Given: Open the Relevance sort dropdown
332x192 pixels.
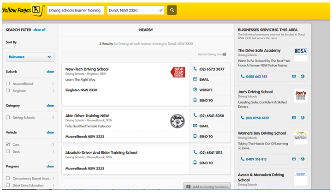Looking at the screenshot, I should click(30, 57).
